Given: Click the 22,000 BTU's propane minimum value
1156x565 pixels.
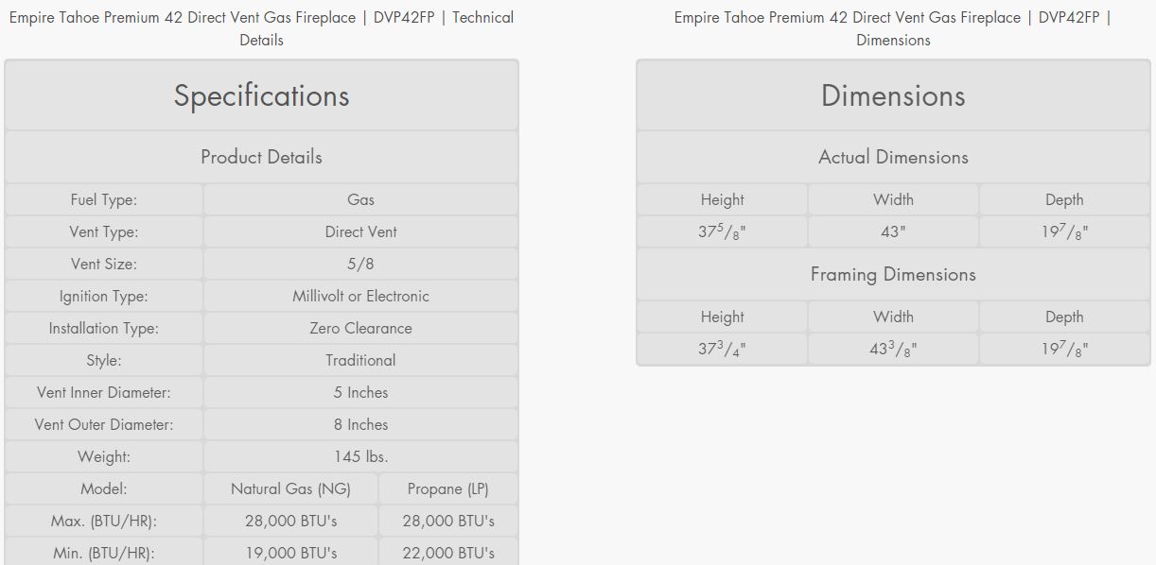Looking at the screenshot, I should pos(448,553).
